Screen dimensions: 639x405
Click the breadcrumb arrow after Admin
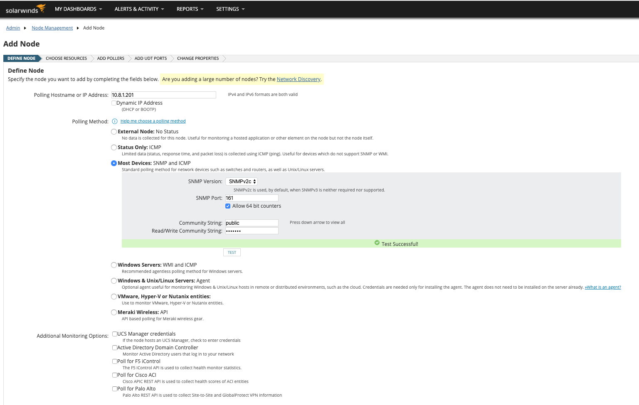[x=25, y=28]
